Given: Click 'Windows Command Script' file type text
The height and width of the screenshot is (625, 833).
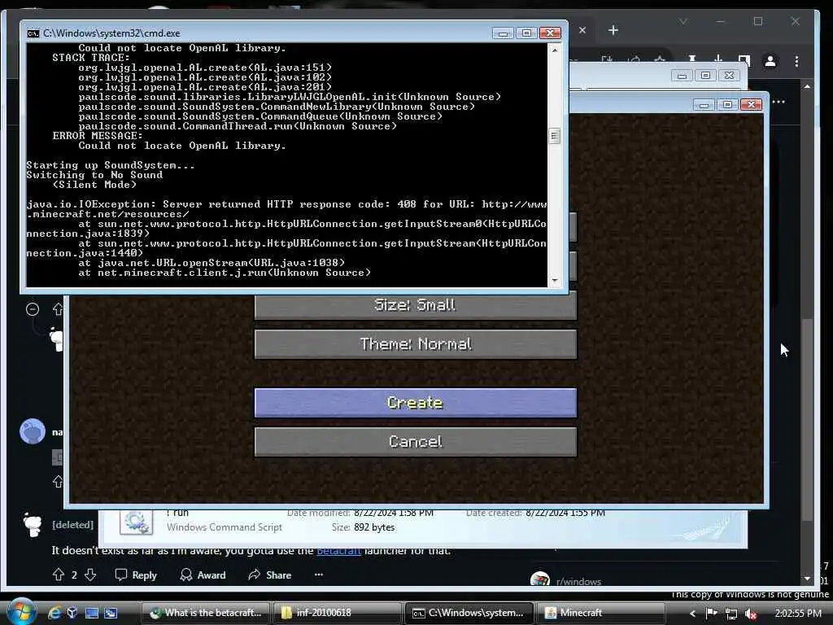Looking at the screenshot, I should click(x=225, y=527).
